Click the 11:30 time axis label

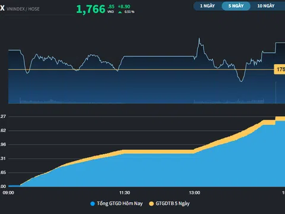point(125,193)
